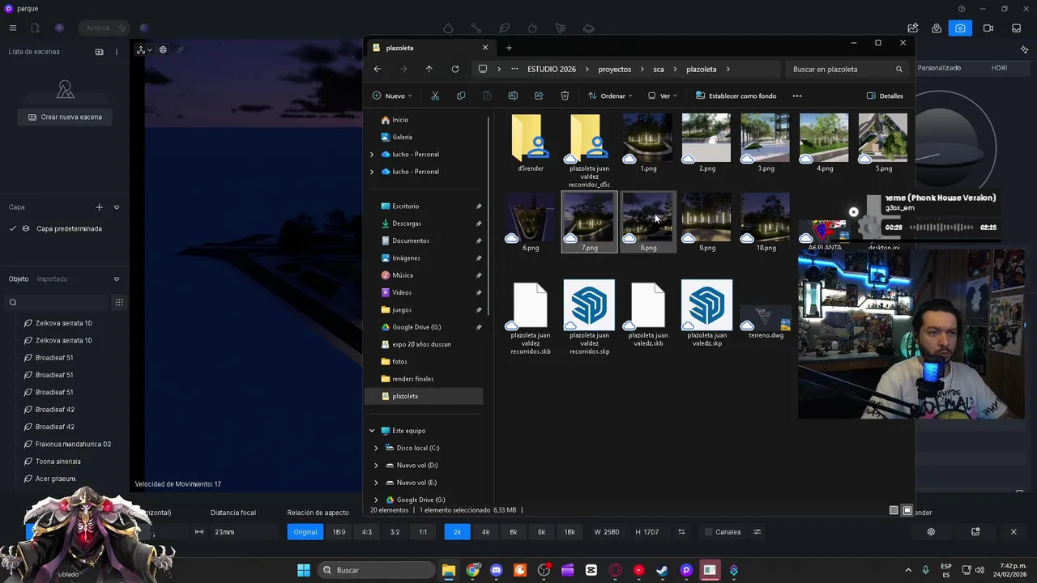Screen dimensions: 1037x583
Task: Collapse the Capa panel
Action: (117, 207)
